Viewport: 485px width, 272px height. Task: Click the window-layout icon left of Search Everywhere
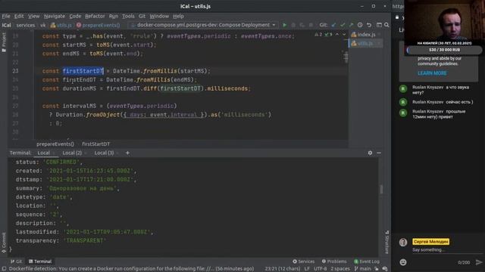click(x=379, y=25)
